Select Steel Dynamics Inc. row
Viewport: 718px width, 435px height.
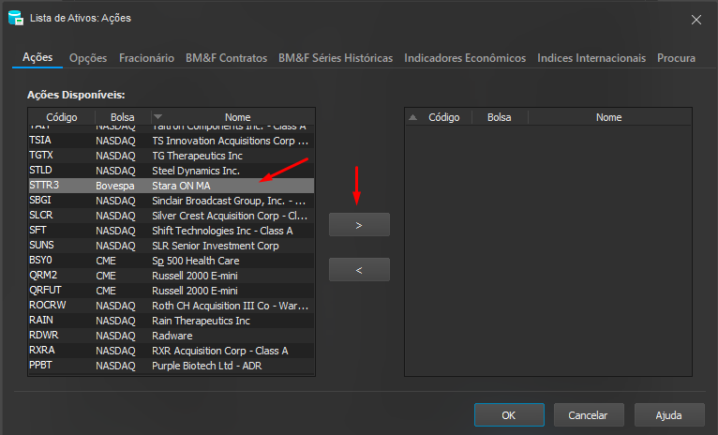coord(172,171)
